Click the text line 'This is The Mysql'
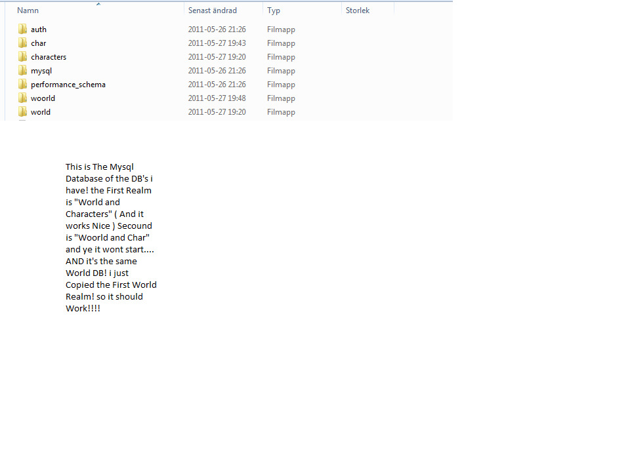The width and height of the screenshot is (630, 472). (x=100, y=167)
